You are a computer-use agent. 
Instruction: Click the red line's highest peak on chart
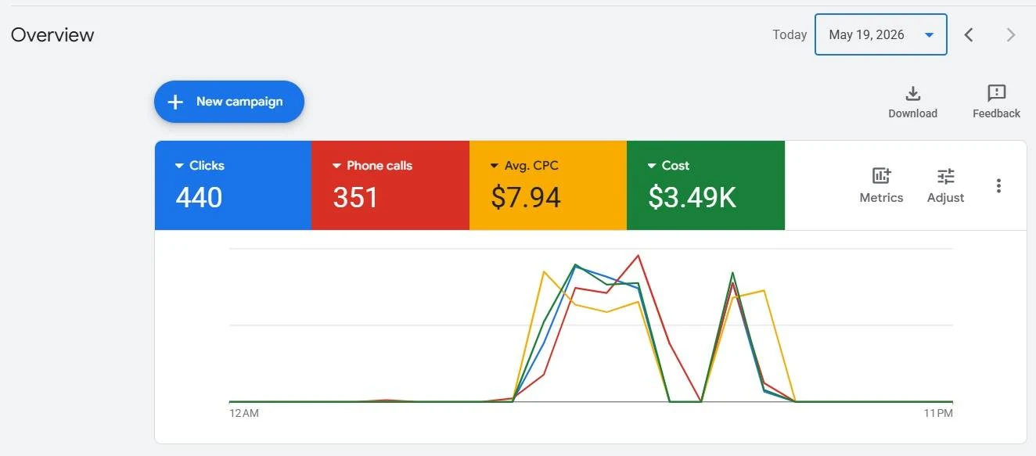pyautogui.click(x=639, y=256)
